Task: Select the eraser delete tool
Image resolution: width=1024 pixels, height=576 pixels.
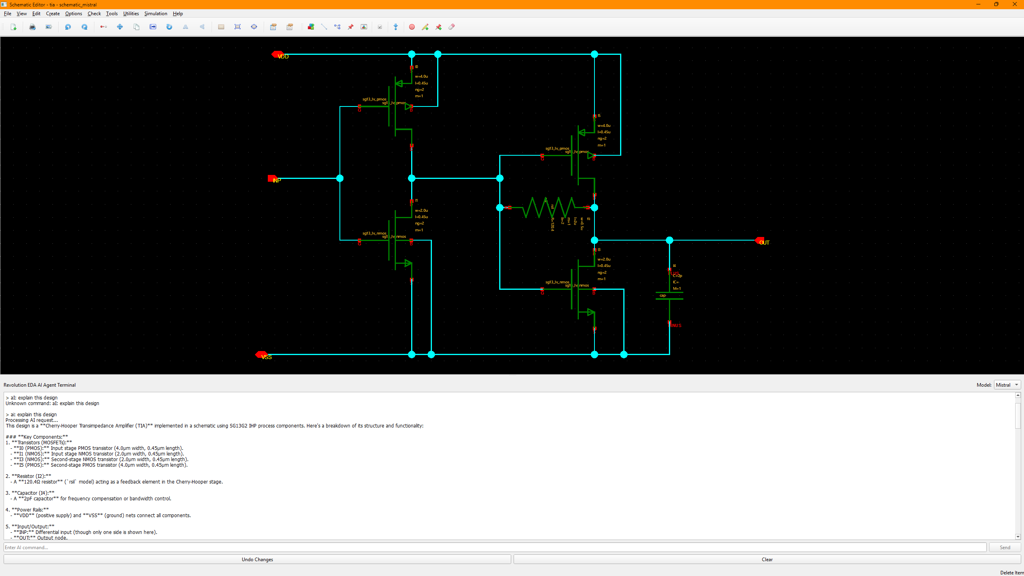Action: tap(452, 27)
